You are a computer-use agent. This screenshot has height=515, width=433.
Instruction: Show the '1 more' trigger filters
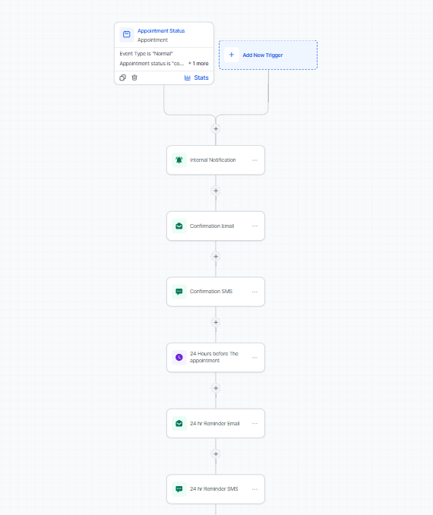tap(199, 63)
